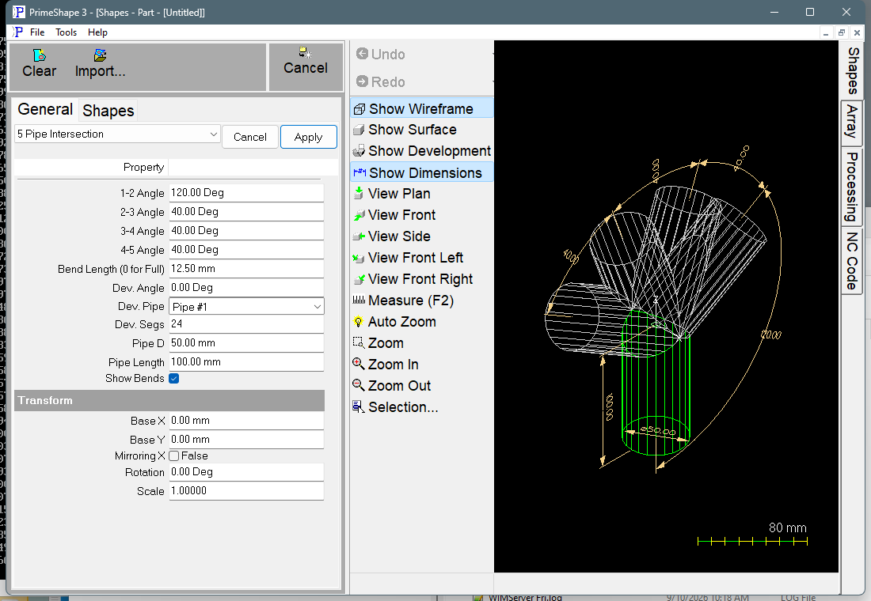Toggle Show Dimensions option
Viewport: 871px width, 601px height.
pyautogui.click(x=421, y=172)
